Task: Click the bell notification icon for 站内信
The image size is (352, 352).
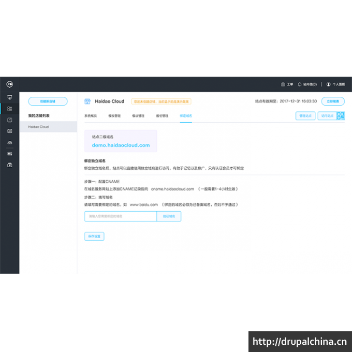Action: tap(300, 84)
